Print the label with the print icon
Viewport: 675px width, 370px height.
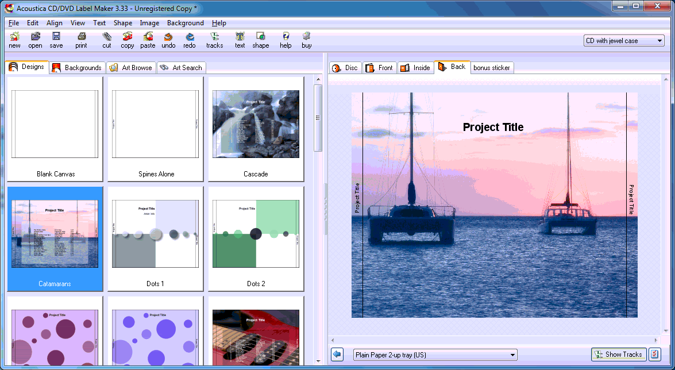(x=82, y=40)
